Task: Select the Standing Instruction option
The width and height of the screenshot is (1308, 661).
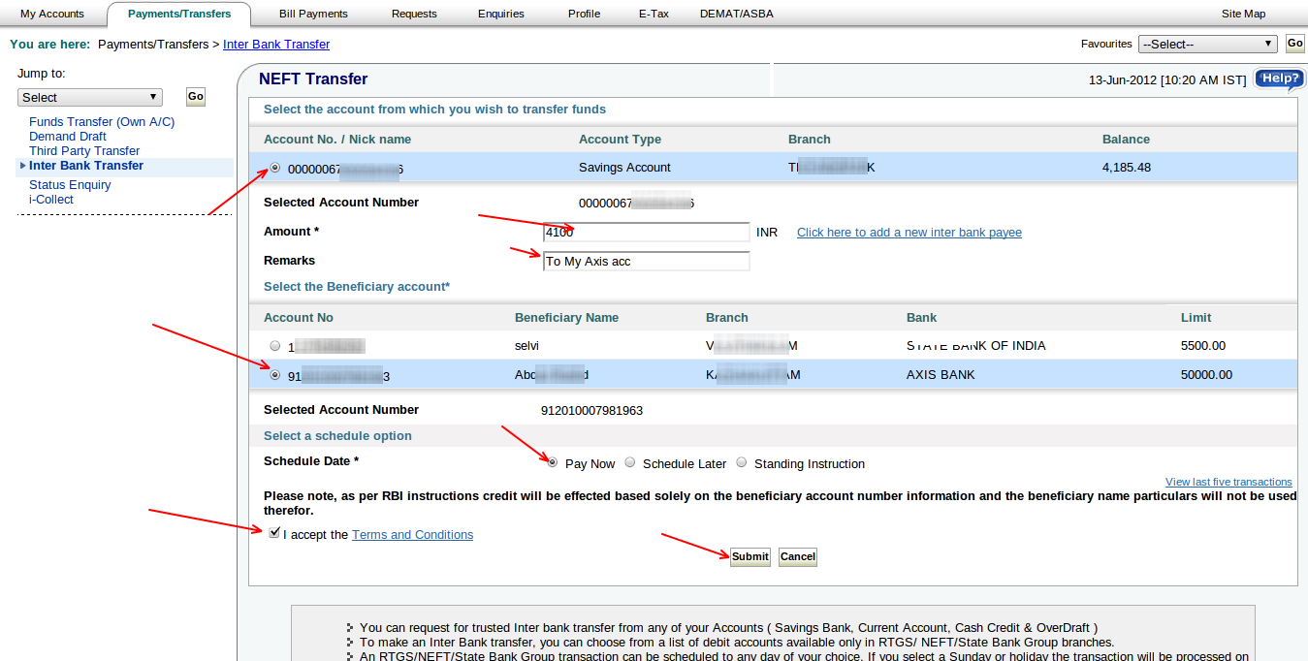Action: point(742,463)
